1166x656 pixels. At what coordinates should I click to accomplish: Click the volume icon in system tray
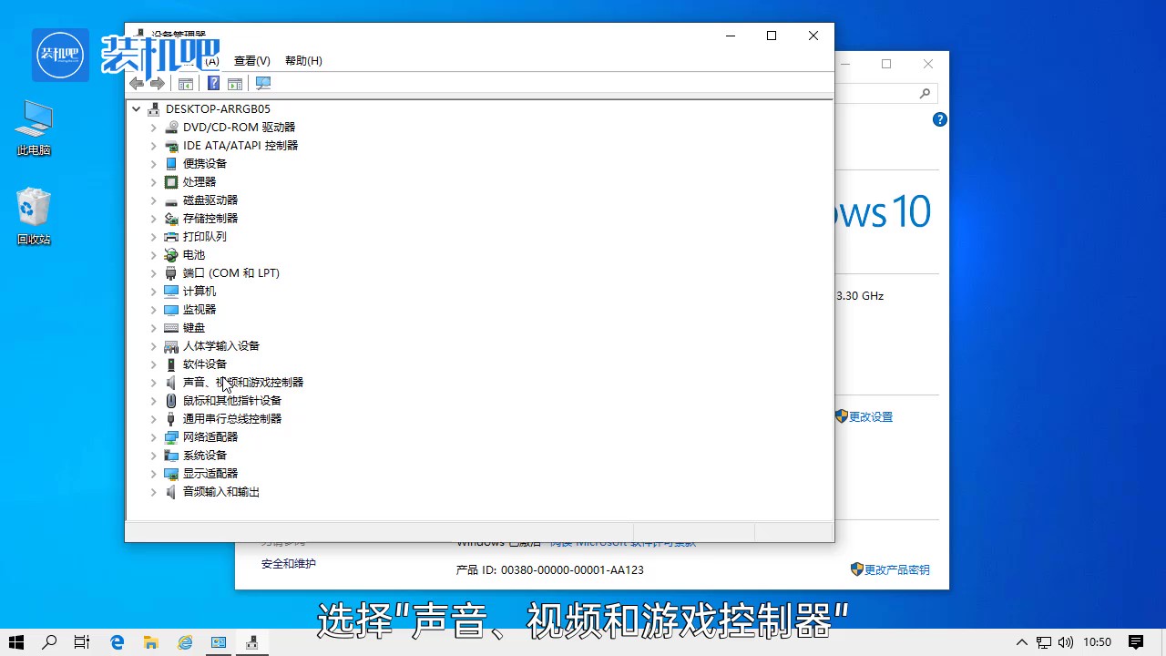pos(1066,642)
